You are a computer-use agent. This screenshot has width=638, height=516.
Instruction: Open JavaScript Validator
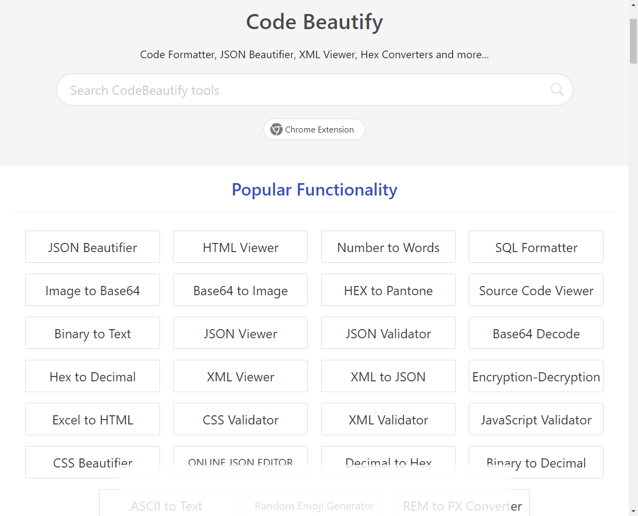point(536,420)
